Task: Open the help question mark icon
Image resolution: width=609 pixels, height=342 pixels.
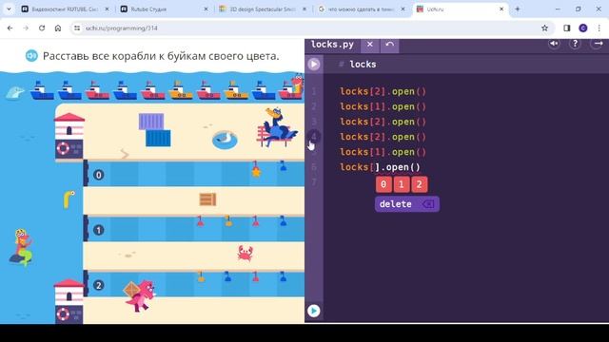Action: coord(575,44)
